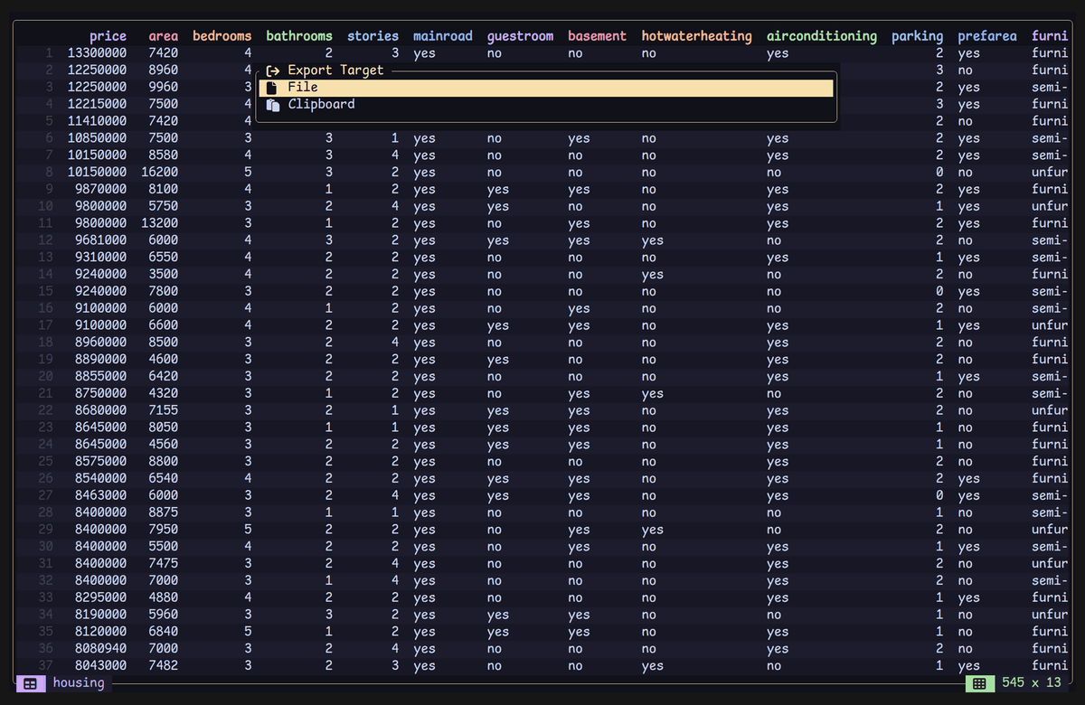Viewport: 1085px width, 705px height.
Task: Select the airconditioning column header
Action: point(822,36)
